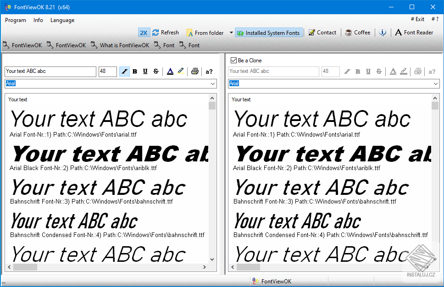Select Bahnschrift Condensed sample in left list
The height and width of the screenshot is (287, 444).
point(74,221)
